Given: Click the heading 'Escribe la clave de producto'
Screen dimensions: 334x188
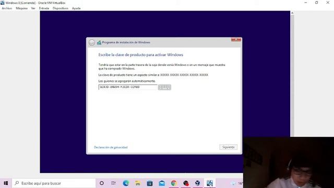Looking at the screenshot, I should pyautogui.click(x=141, y=55).
